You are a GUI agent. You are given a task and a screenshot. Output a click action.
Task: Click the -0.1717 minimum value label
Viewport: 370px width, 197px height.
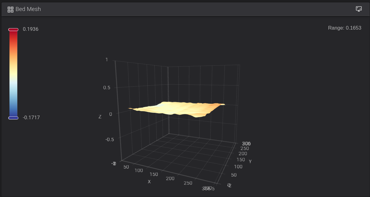[x=31, y=117]
